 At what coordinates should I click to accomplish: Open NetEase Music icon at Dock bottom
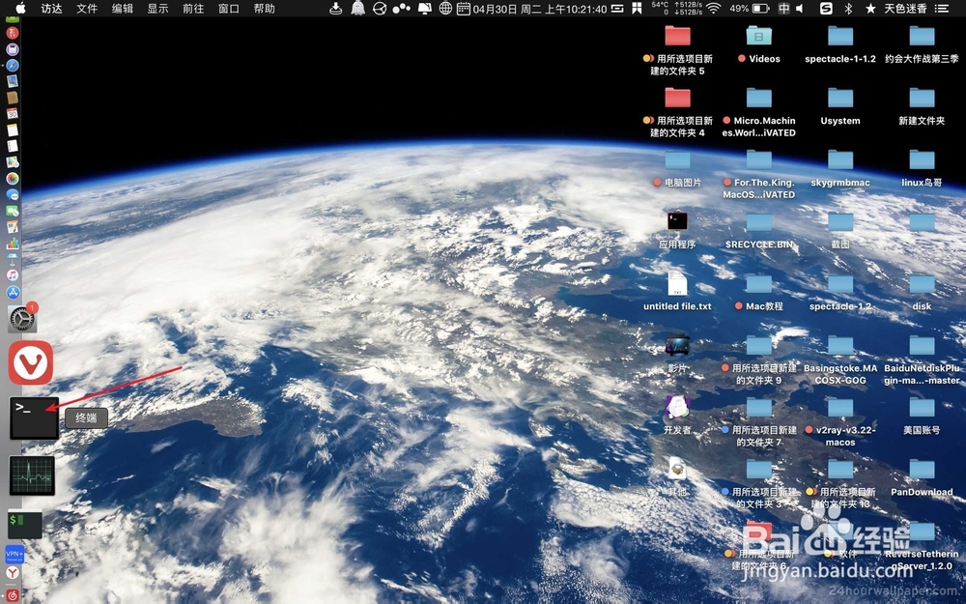tap(13, 595)
